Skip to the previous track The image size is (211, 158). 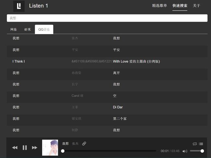(15, 148)
